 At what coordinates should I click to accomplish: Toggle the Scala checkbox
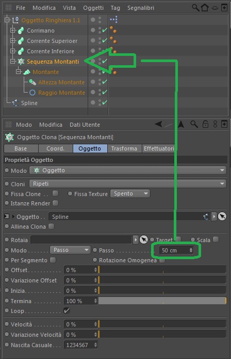tap(216, 240)
